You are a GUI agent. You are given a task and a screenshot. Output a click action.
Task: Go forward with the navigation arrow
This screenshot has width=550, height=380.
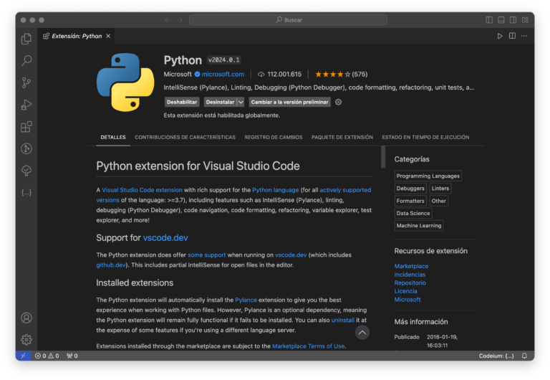pos(180,20)
